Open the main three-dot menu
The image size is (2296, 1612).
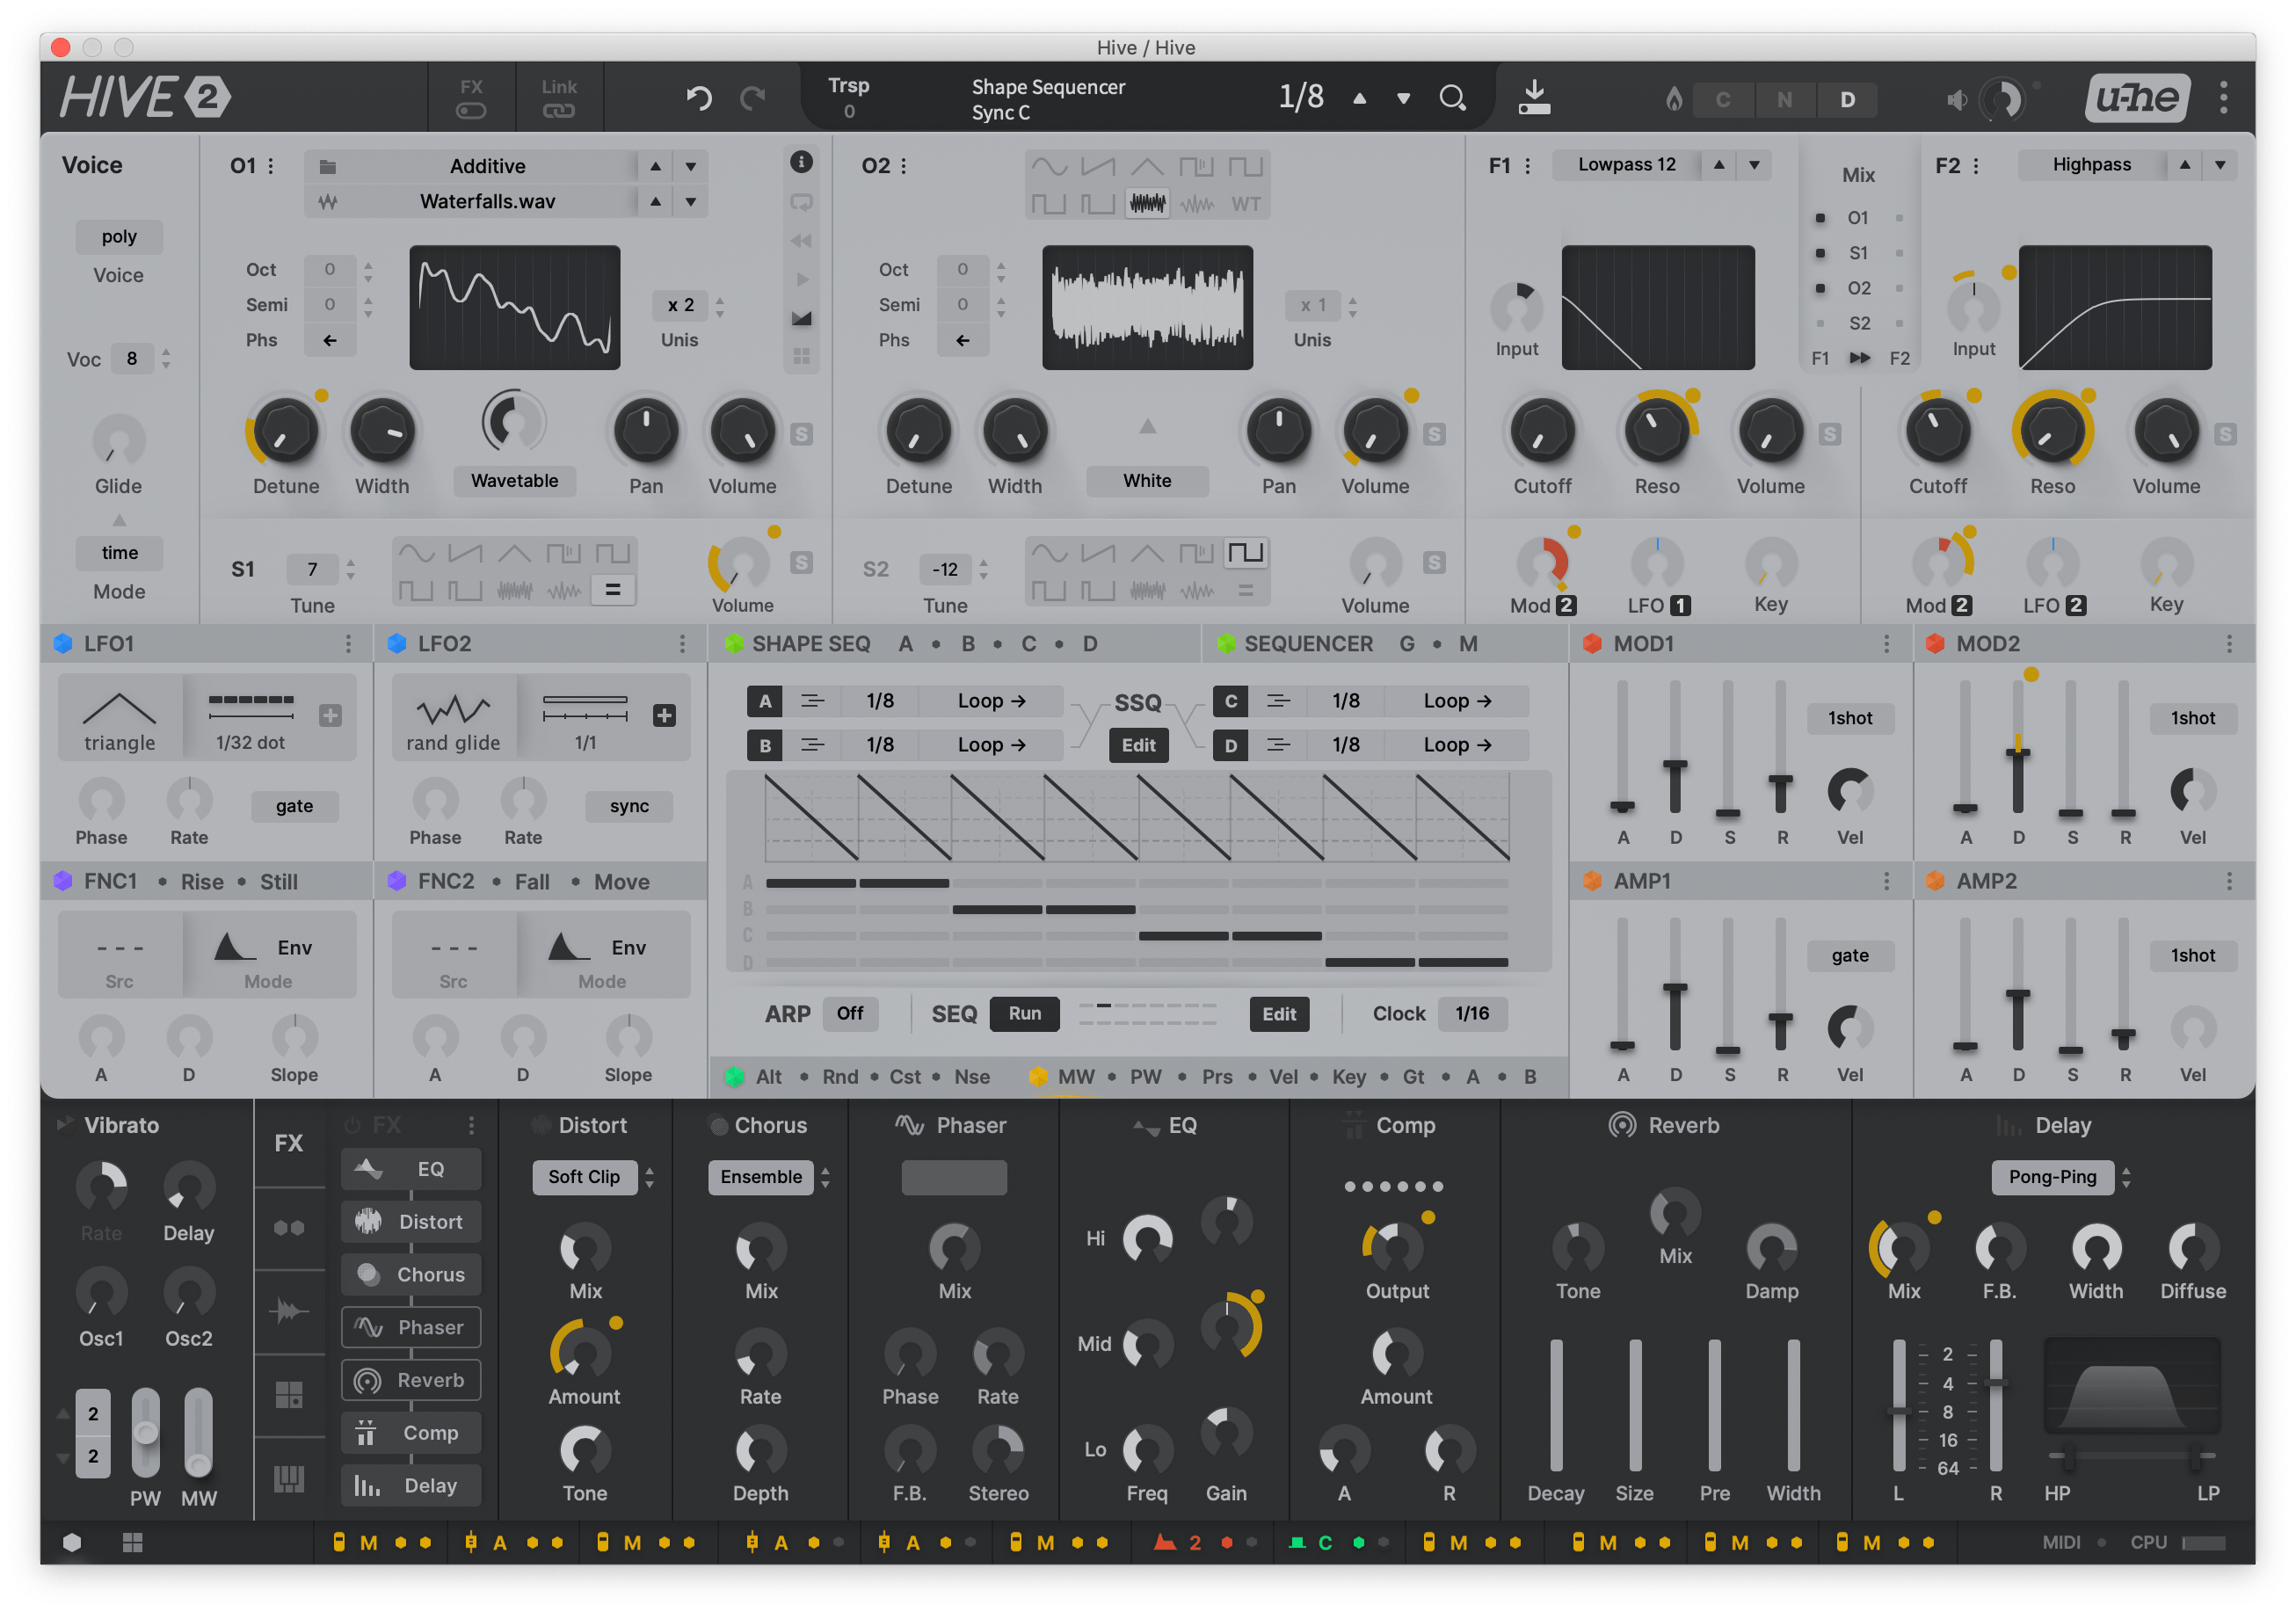click(2224, 97)
